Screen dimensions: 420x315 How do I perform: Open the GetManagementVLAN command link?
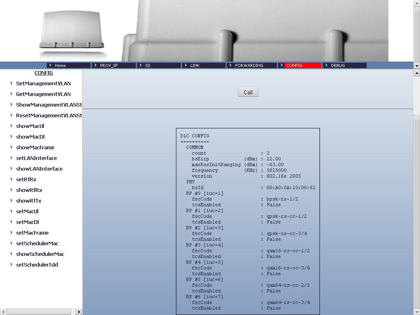tap(43, 94)
